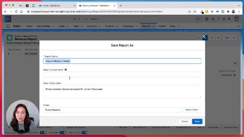Viewport: 244px width, 137px height.
Task: Close the Revenue Report browser tab
Action: [114, 6]
